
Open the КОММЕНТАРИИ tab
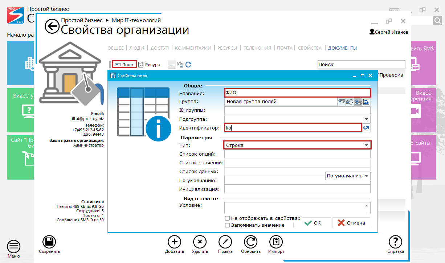[x=193, y=48]
